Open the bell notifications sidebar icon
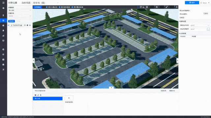This screenshot has height=118, width=211. (3, 30)
